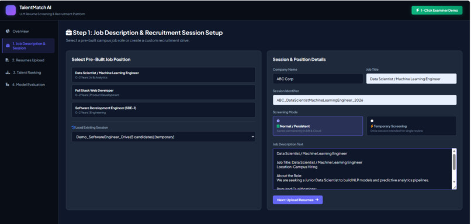Click the Talent Ranking icon
This screenshot has width=471, height=224.
(x=8, y=73)
